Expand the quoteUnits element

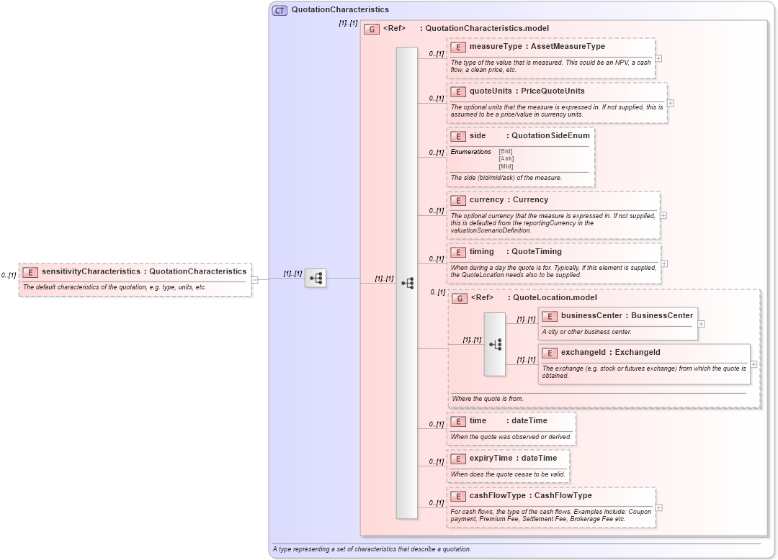[x=671, y=103]
